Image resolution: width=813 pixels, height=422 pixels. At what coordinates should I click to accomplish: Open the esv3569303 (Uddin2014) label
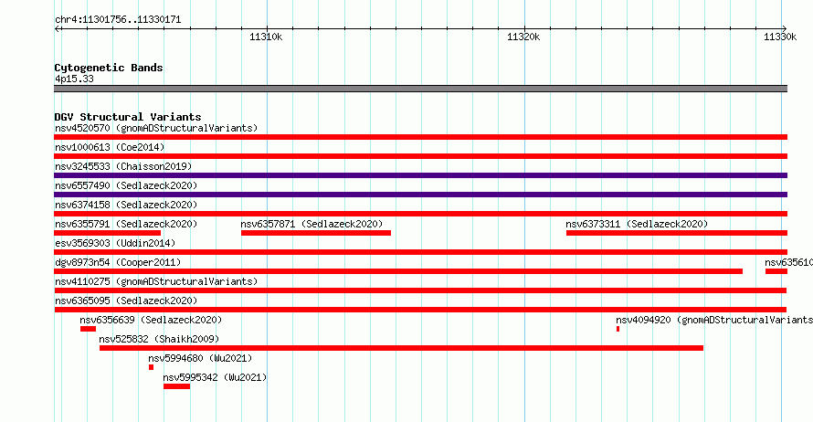pos(115,243)
